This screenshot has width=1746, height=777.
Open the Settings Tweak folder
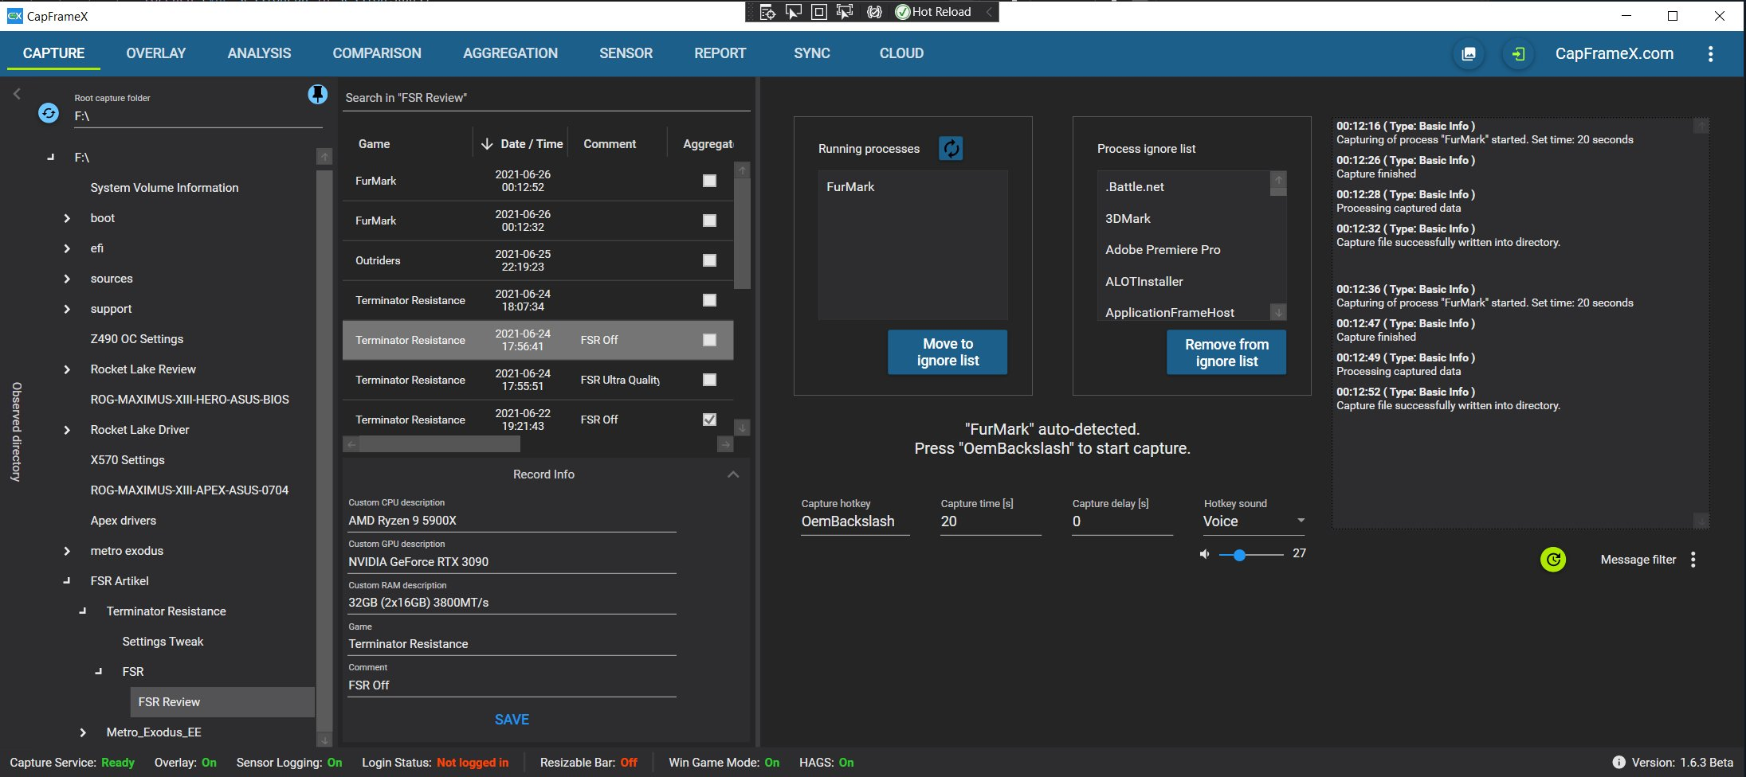163,642
